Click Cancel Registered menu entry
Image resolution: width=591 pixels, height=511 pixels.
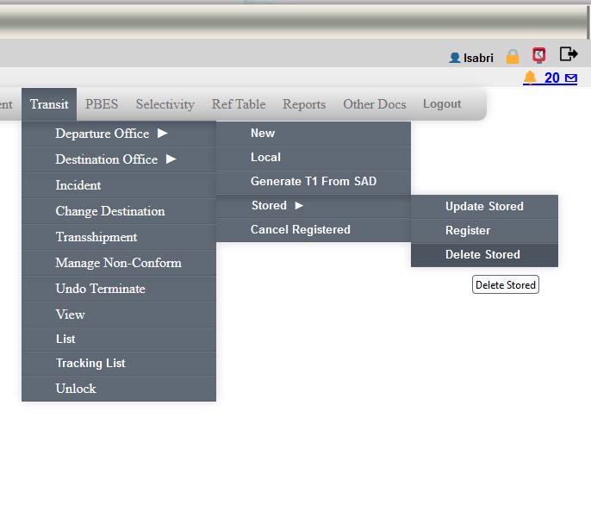(300, 230)
